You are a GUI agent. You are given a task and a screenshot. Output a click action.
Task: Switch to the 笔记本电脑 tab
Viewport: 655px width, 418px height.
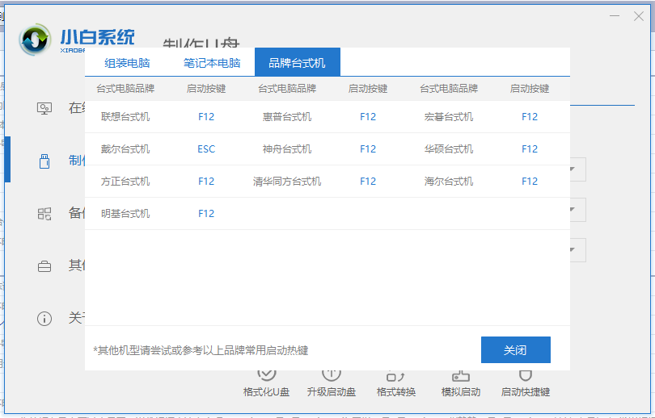tap(212, 62)
